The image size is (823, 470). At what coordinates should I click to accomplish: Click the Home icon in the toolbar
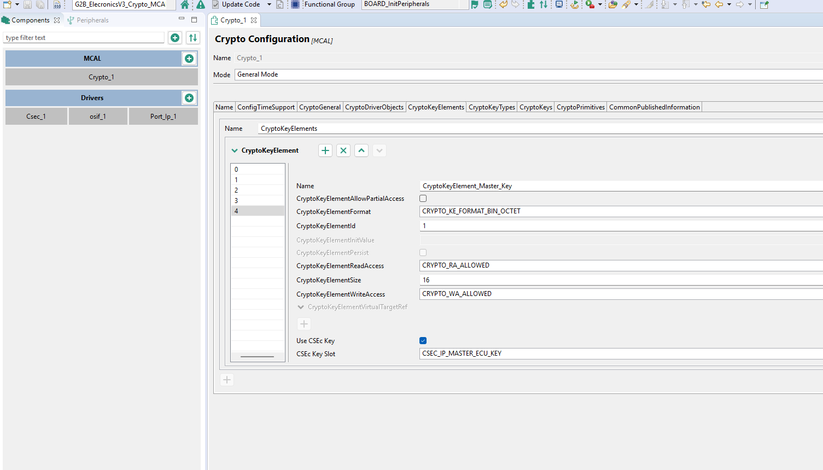point(185,4)
